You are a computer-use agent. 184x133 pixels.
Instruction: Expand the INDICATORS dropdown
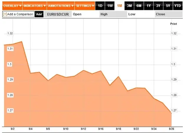(x=34, y=6)
